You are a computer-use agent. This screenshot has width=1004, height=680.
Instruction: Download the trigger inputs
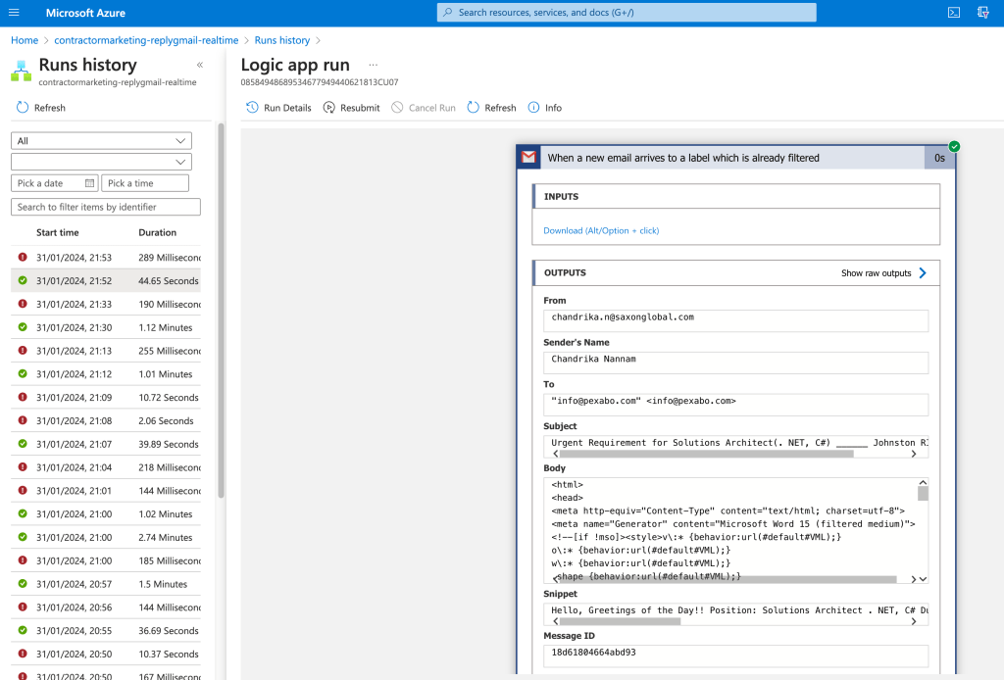(x=601, y=230)
